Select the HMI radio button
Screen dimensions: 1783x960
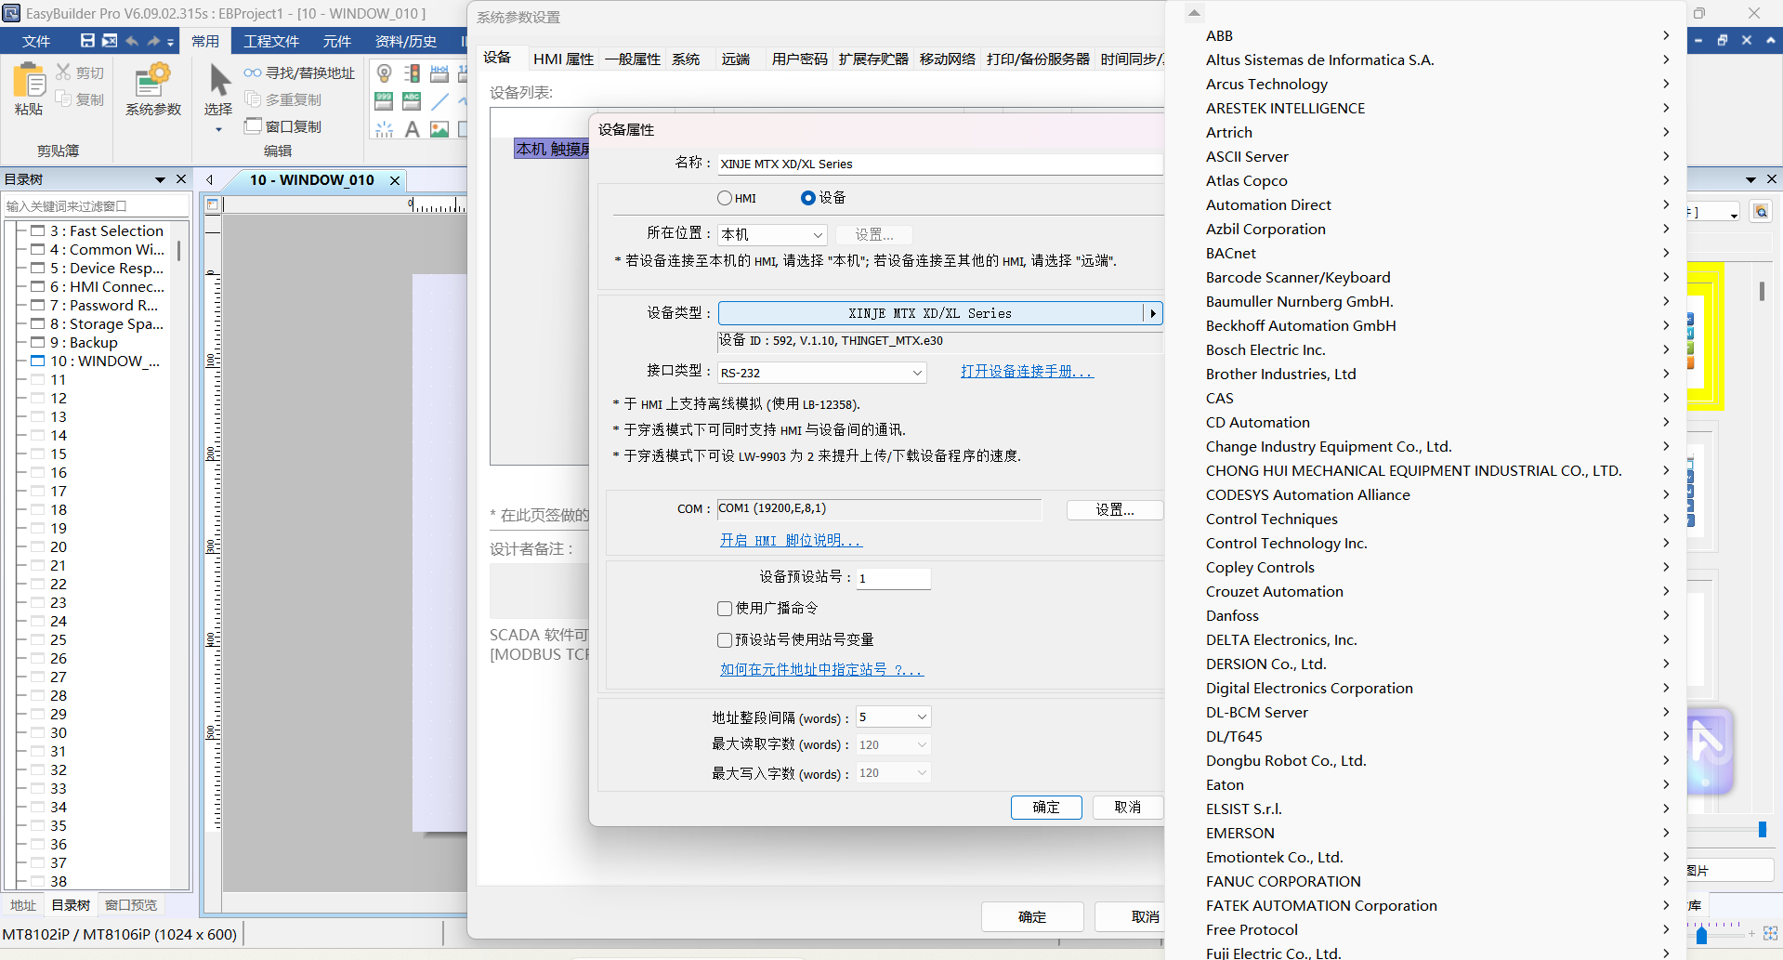pyautogui.click(x=725, y=198)
